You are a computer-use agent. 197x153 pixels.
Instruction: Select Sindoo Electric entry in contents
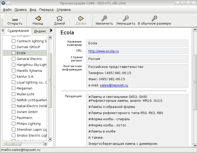tap(32, 135)
